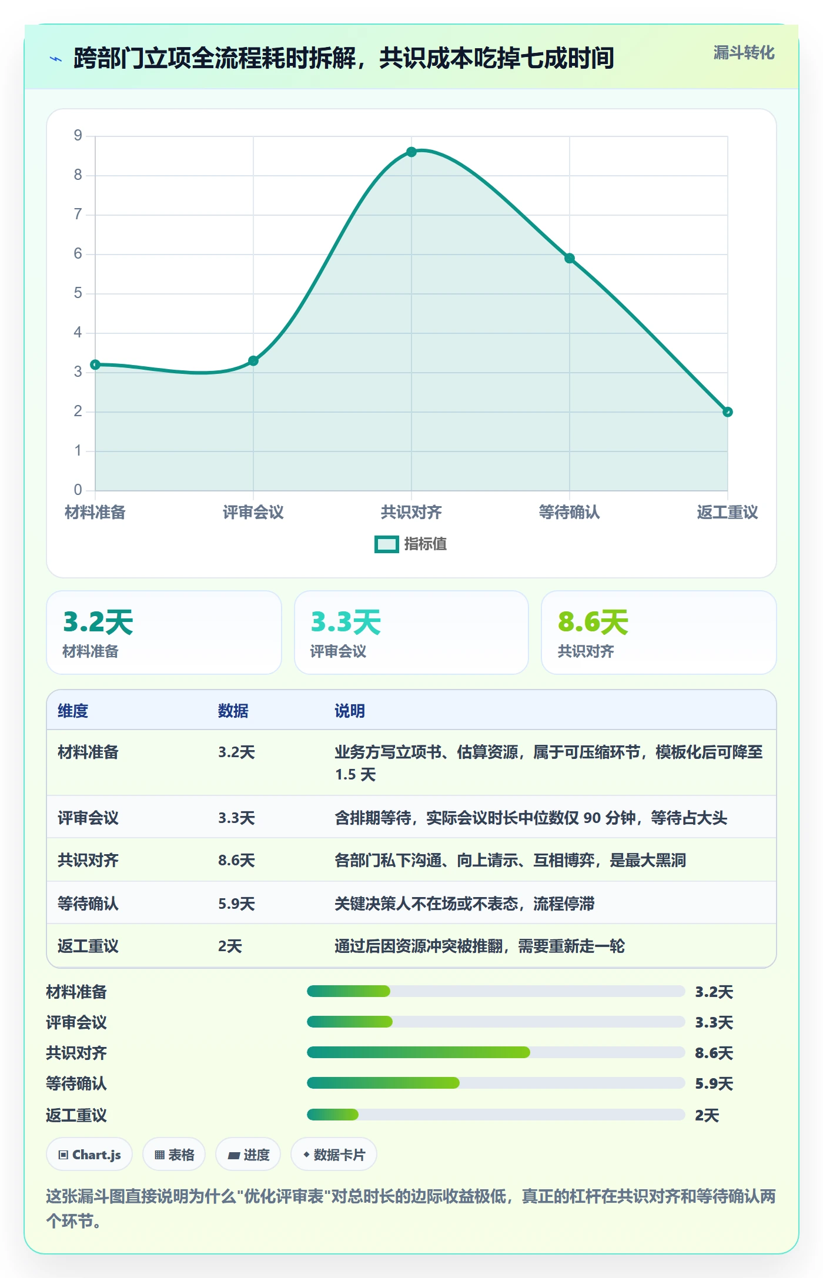Select the 材料准备 table row cell
Screen dimensions: 823x1278
(x=88, y=752)
